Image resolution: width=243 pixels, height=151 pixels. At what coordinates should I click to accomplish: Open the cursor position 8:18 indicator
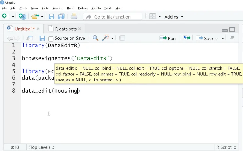click(15, 147)
